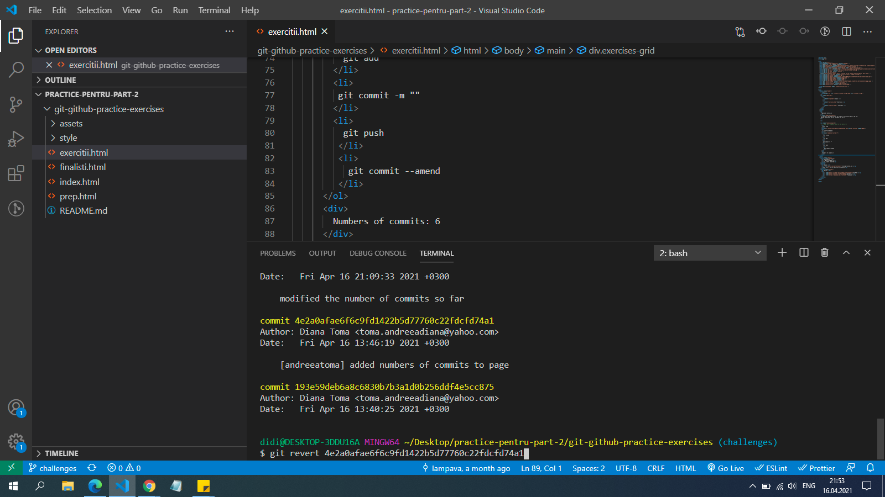Open the bash terminal selector dropdown
Screen dimensions: 885x497
click(x=710, y=253)
